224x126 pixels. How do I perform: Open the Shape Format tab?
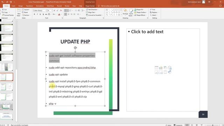point(90,6)
